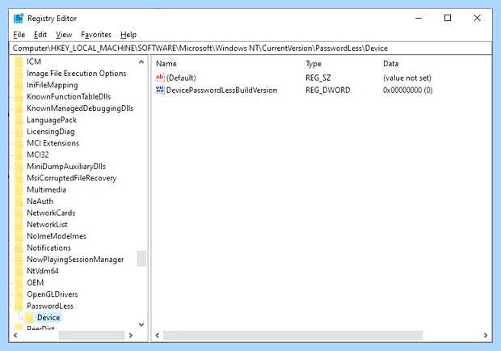This screenshot has height=351, width=501.
Task: Select the DevicePasswordLessBuildVersion value name
Action: coord(221,90)
